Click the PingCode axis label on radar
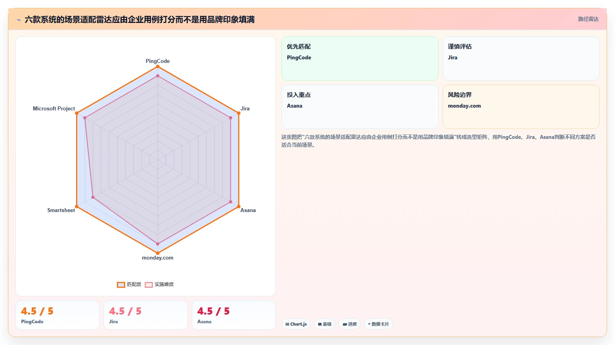Image resolution: width=615 pixels, height=345 pixels. click(158, 61)
